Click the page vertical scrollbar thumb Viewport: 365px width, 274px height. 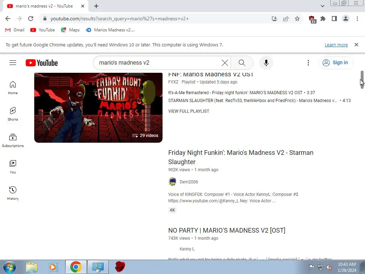(362, 80)
